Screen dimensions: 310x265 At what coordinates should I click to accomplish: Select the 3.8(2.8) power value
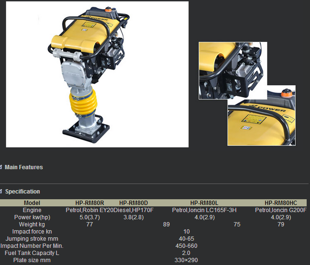(134, 217)
